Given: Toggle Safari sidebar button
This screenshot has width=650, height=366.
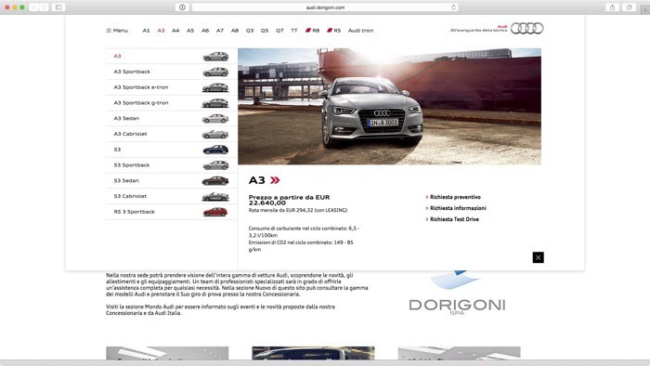Looking at the screenshot, I should [x=58, y=7].
